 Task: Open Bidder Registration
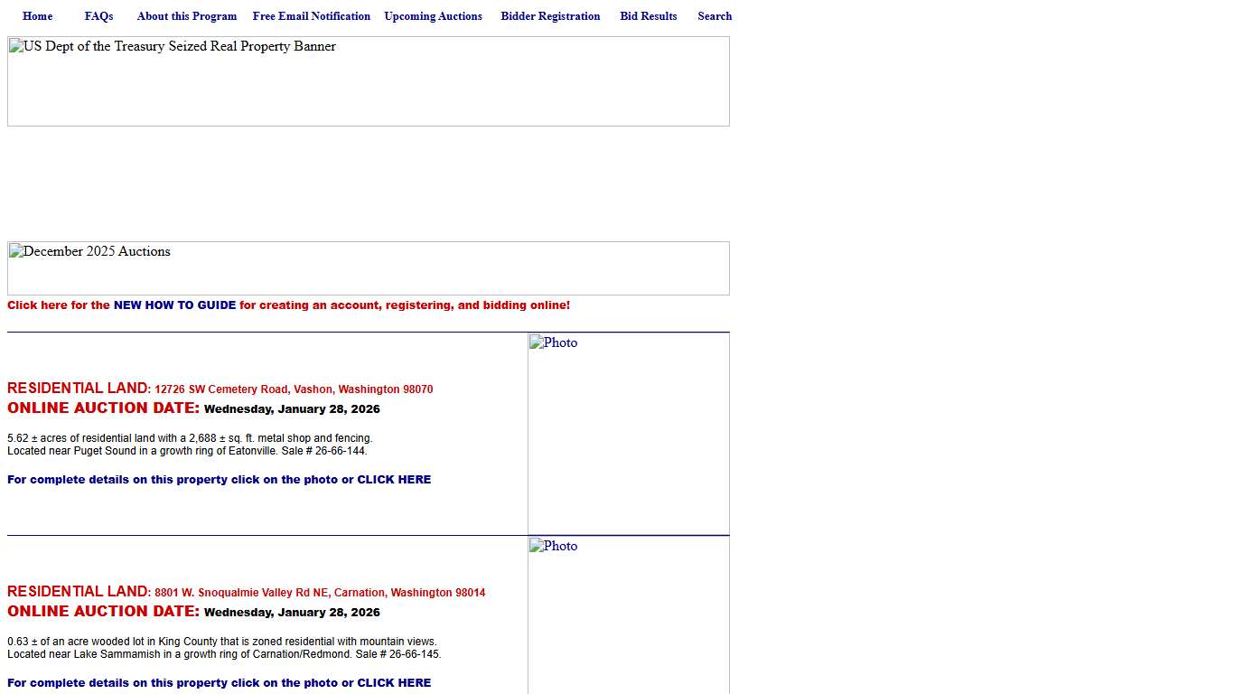click(x=550, y=15)
